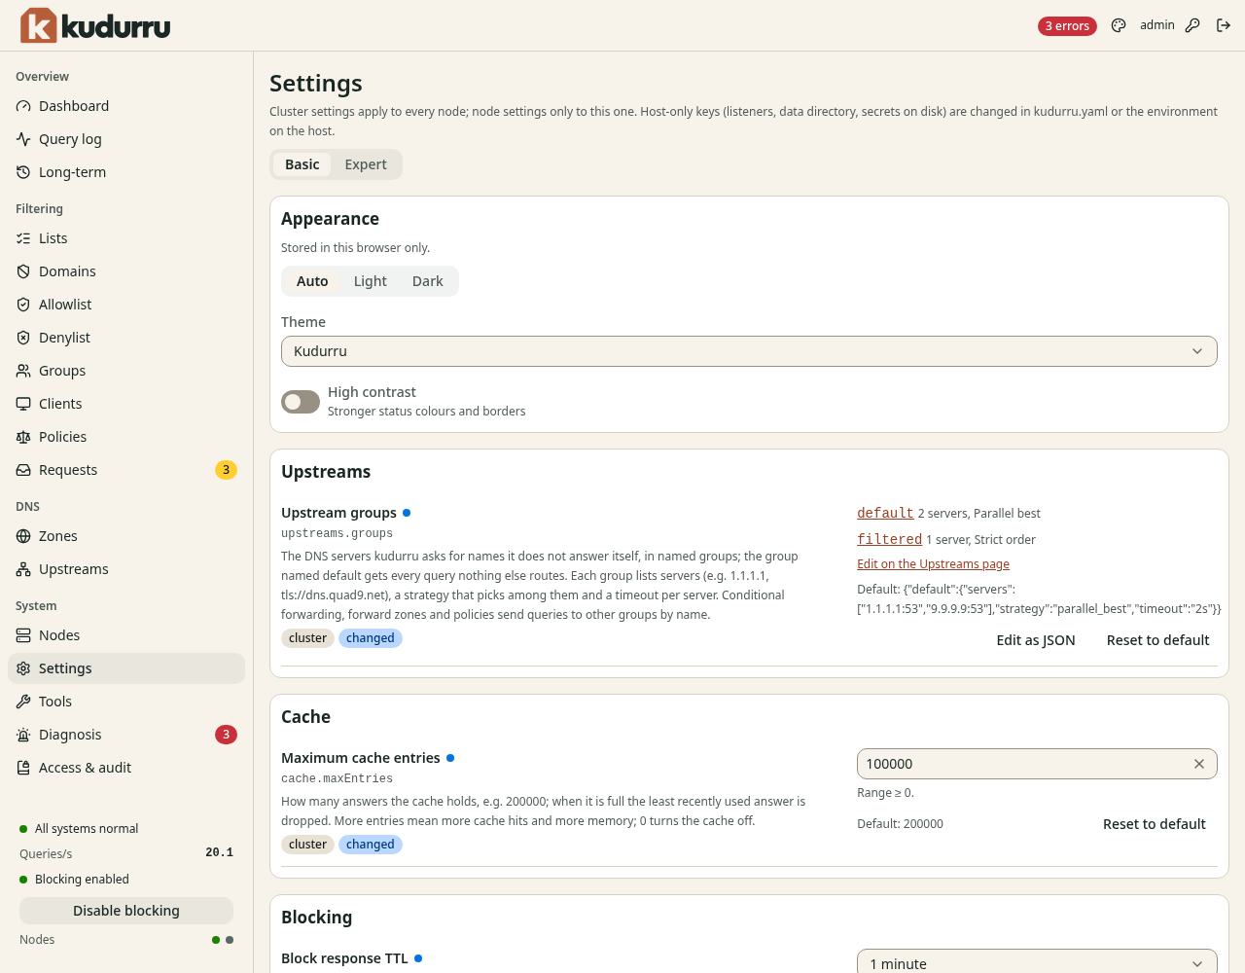Open the Denylist page
The image size is (1245, 973).
point(126,338)
